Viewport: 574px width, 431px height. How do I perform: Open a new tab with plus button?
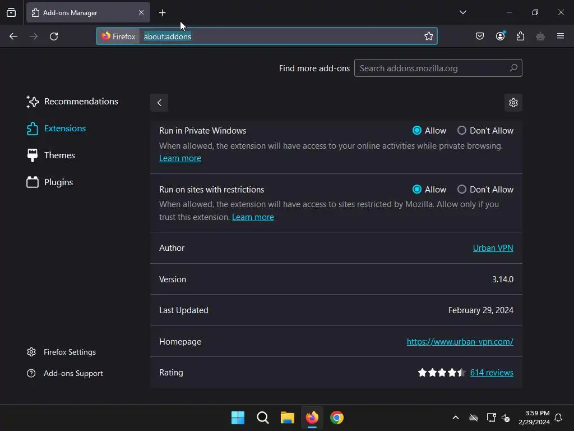coord(162,13)
